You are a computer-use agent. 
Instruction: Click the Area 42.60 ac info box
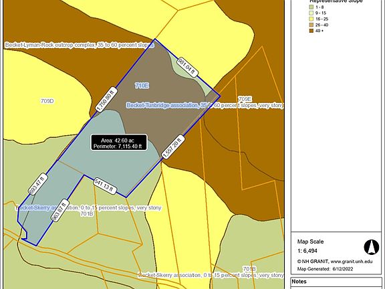coord(119,142)
